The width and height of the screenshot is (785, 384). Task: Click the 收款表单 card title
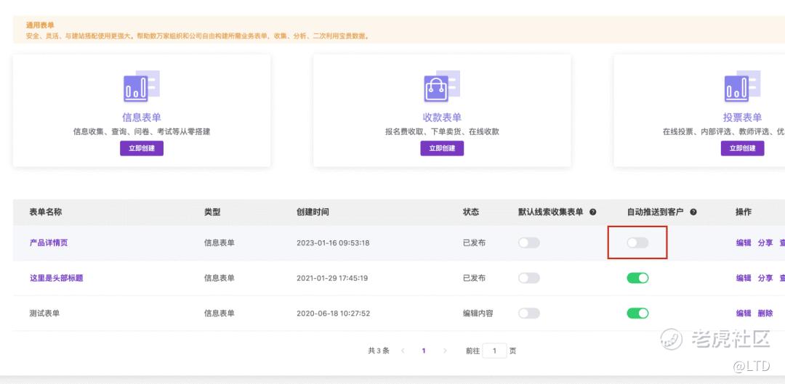click(442, 118)
